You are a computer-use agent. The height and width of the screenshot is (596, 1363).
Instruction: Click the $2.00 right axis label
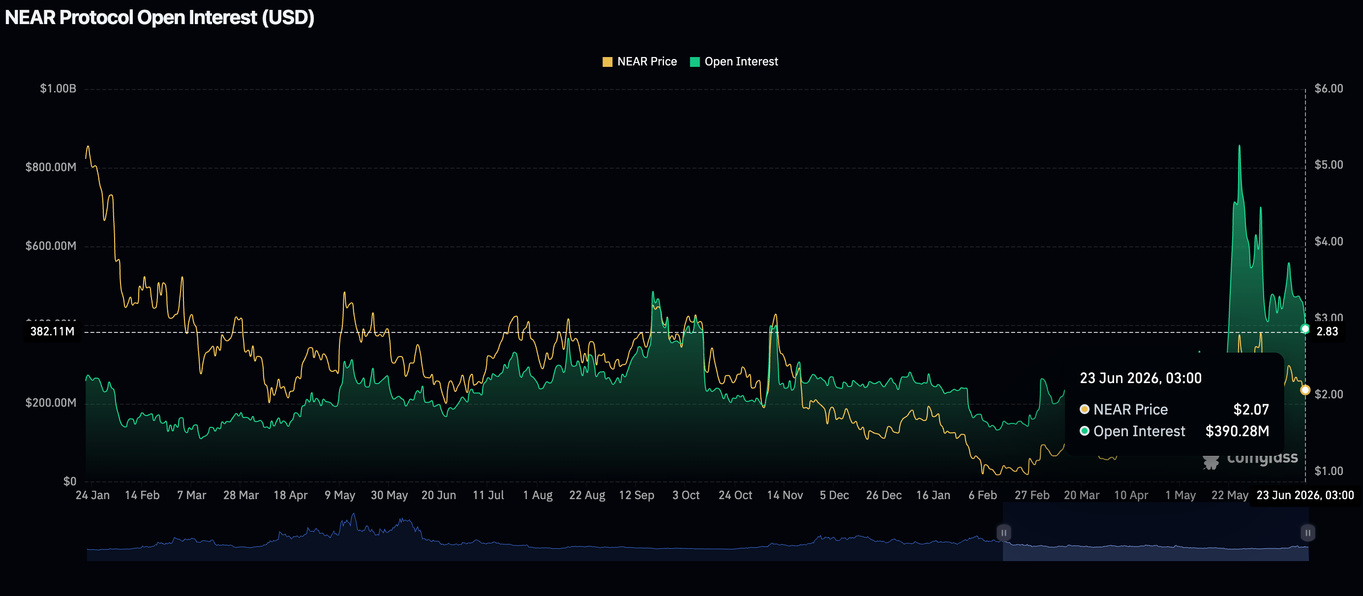[1329, 394]
